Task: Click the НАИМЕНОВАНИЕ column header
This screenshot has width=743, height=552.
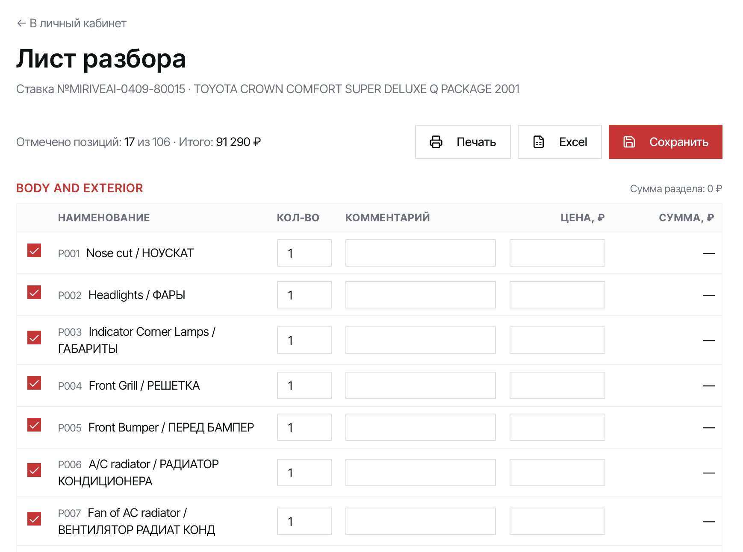Action: [x=104, y=218]
